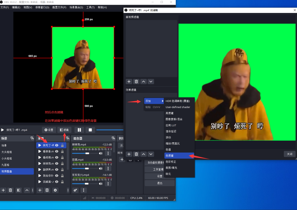Viewport: 297px width, 210px height.
Task: Mute 发发发(1).mp4 in the mixer
Action: pyautogui.click(x=101, y=184)
